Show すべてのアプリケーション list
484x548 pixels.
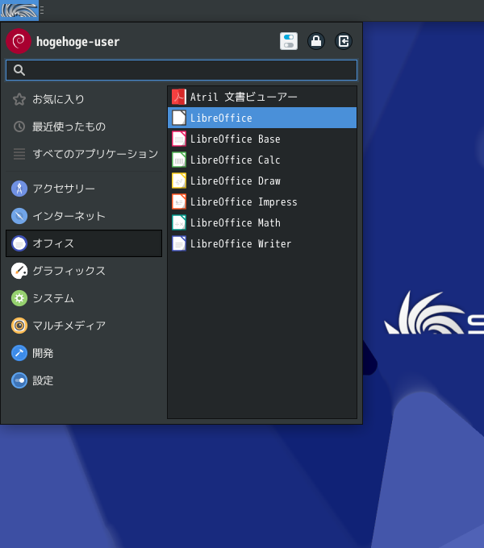[x=84, y=154]
